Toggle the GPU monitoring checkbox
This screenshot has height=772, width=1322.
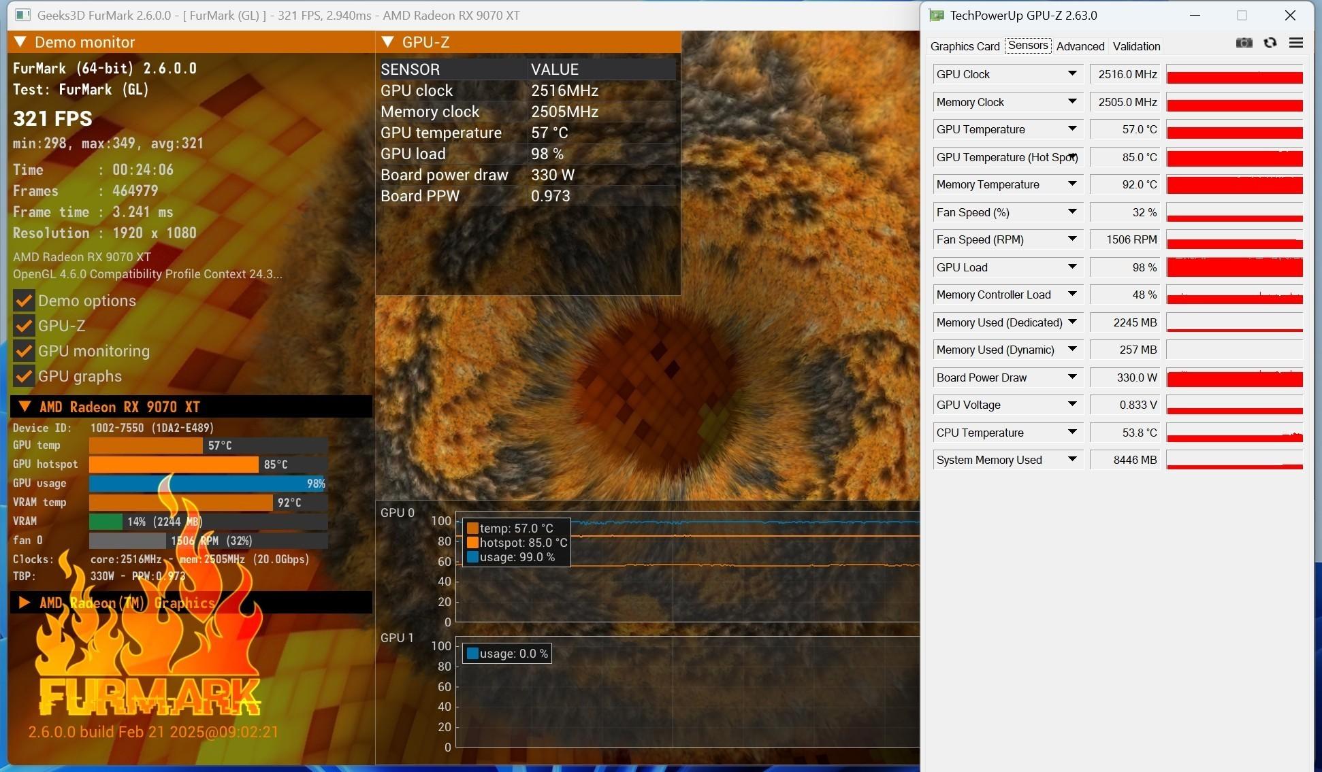coord(24,351)
